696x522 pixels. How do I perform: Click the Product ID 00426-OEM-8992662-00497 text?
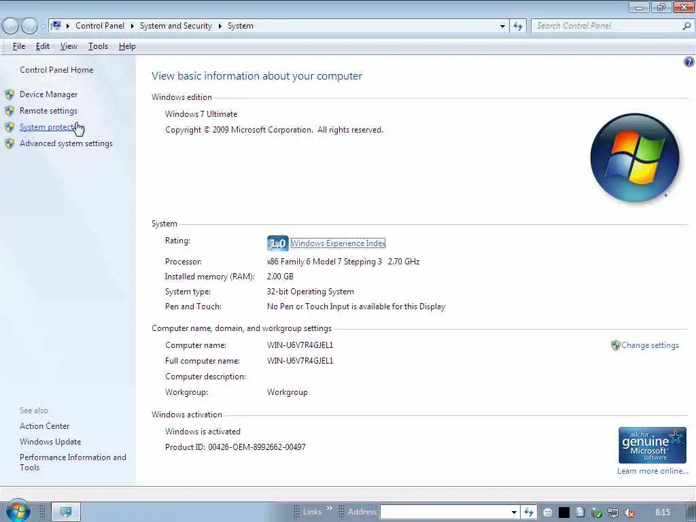click(235, 447)
